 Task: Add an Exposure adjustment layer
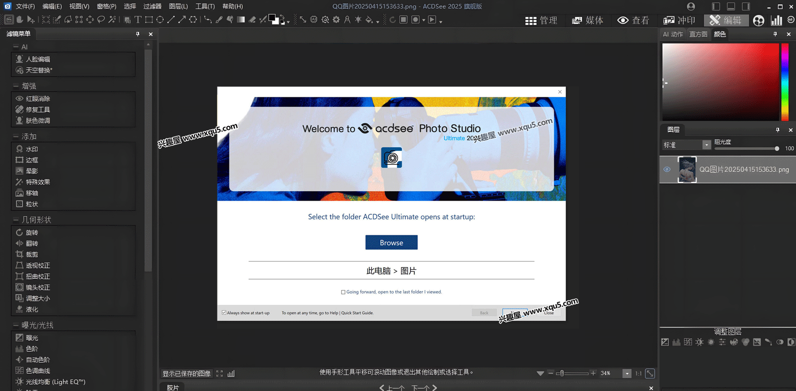click(665, 342)
